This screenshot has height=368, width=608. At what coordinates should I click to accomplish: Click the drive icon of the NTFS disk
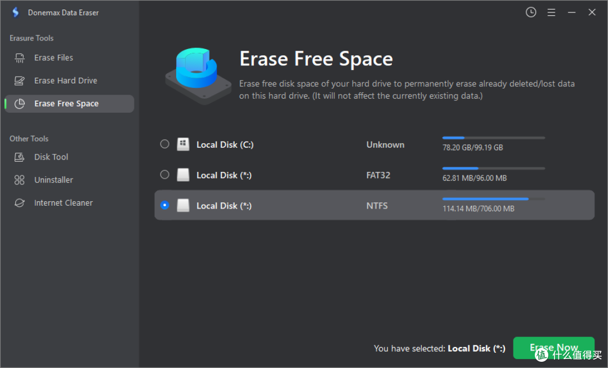(x=183, y=205)
